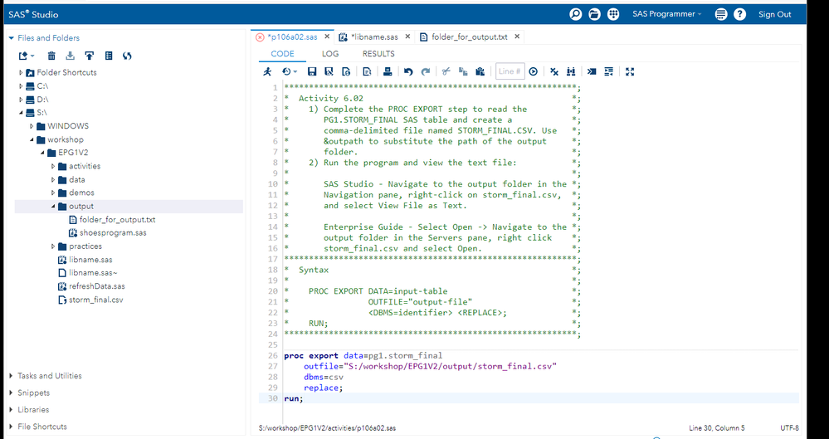
Task: Select the libname.sas~ file
Action: pyautogui.click(x=93, y=273)
